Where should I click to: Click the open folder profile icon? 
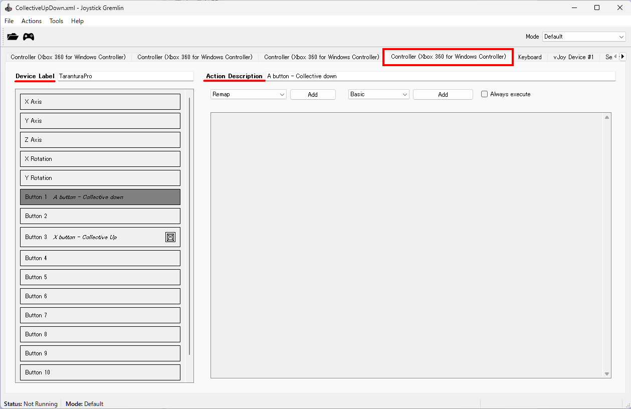tap(13, 37)
